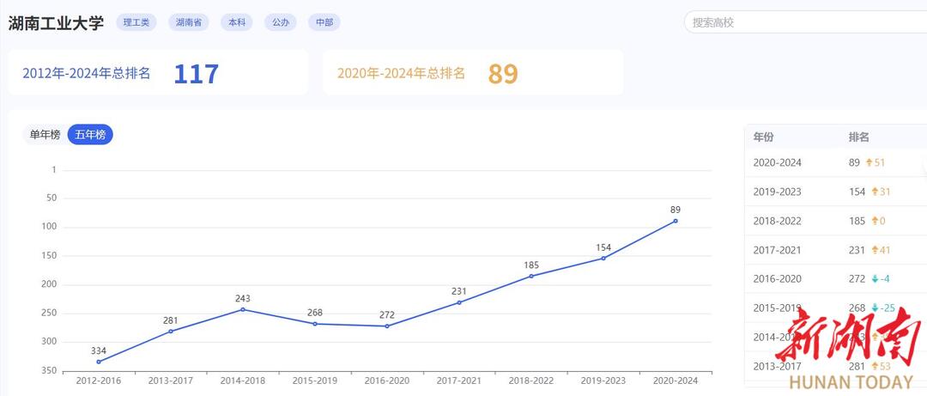Screen dimensions: 927x396
Task: Click the 2012-2016 x-axis label
Action: (98, 381)
